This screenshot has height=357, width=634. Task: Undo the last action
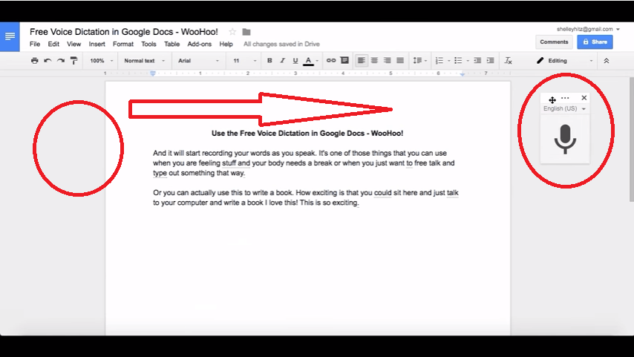[48, 61]
